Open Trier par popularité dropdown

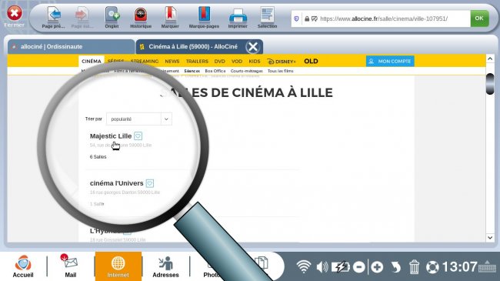point(139,119)
